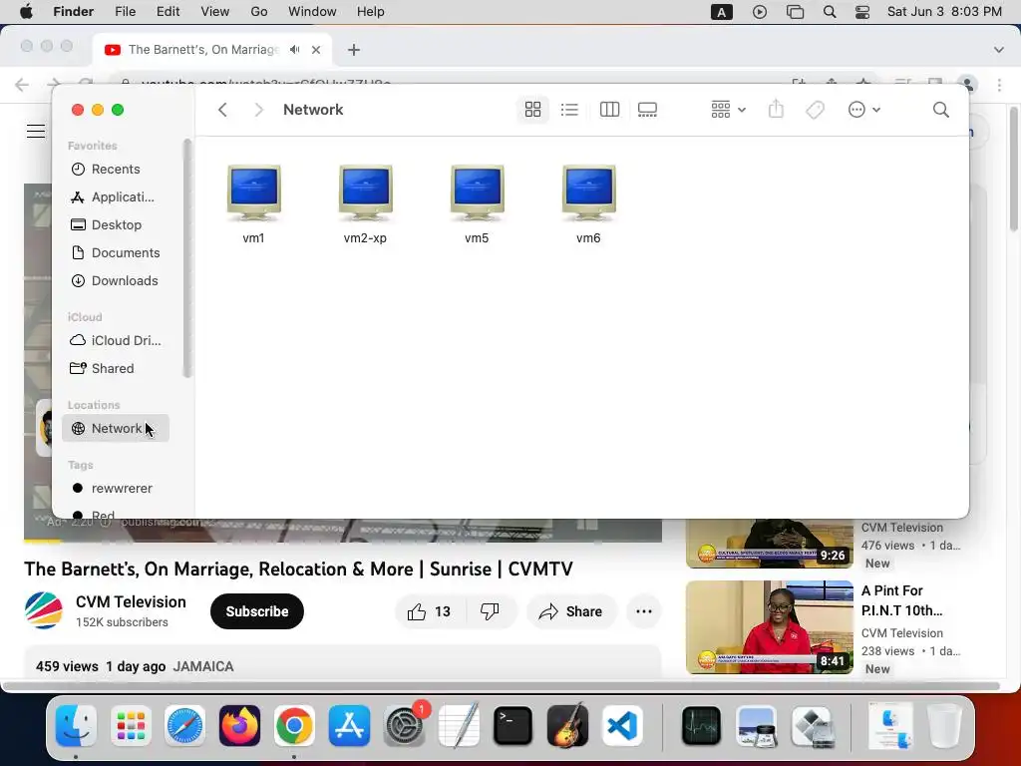Open Control Center in menu bar
Screen dimensions: 1021x766
(x=862, y=12)
